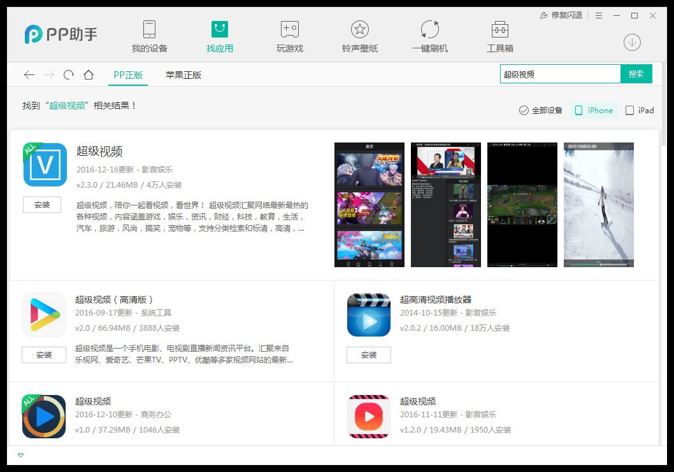This screenshot has height=472, width=674.
Task: Click 超级视频 keyword in results heading
Action: pyautogui.click(x=67, y=106)
